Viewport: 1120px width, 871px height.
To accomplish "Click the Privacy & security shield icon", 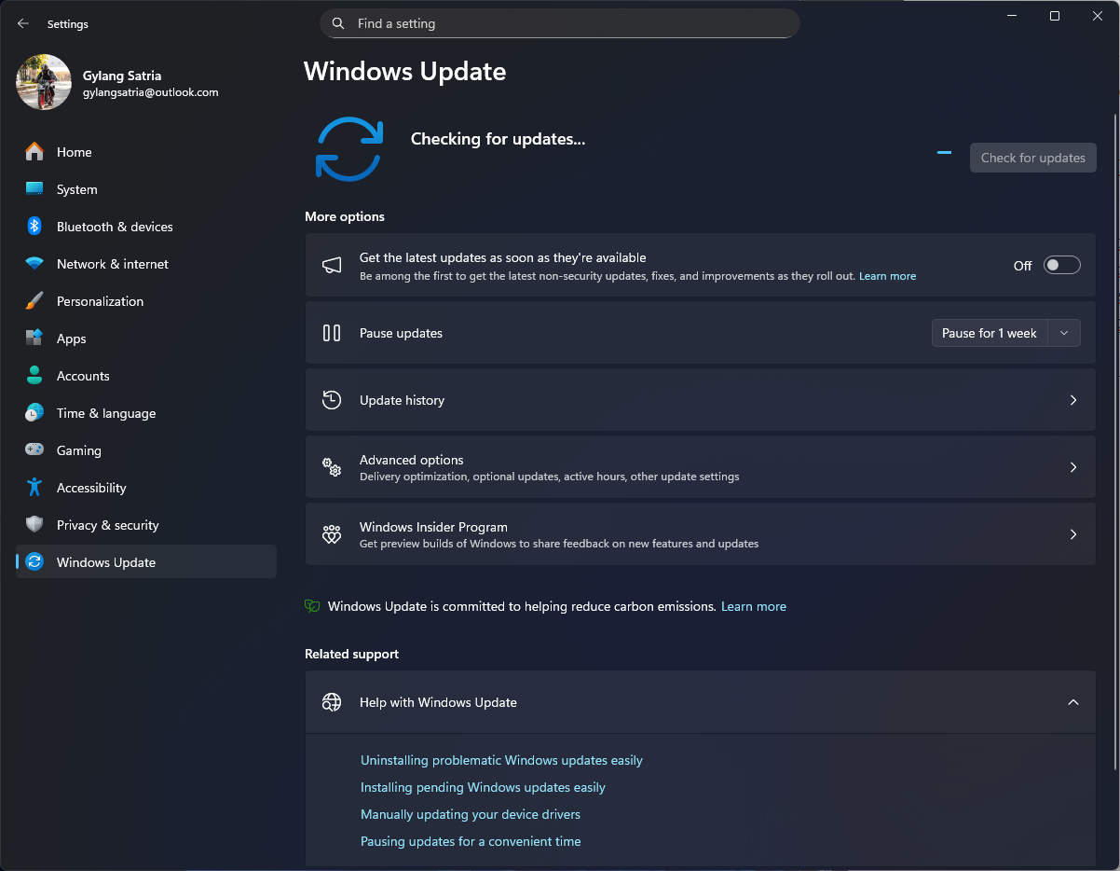I will [x=34, y=525].
